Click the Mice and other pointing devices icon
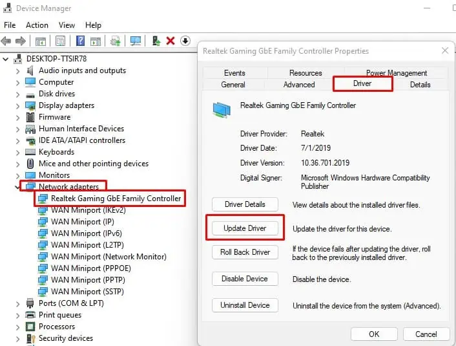This screenshot has width=456, height=346. 30,164
